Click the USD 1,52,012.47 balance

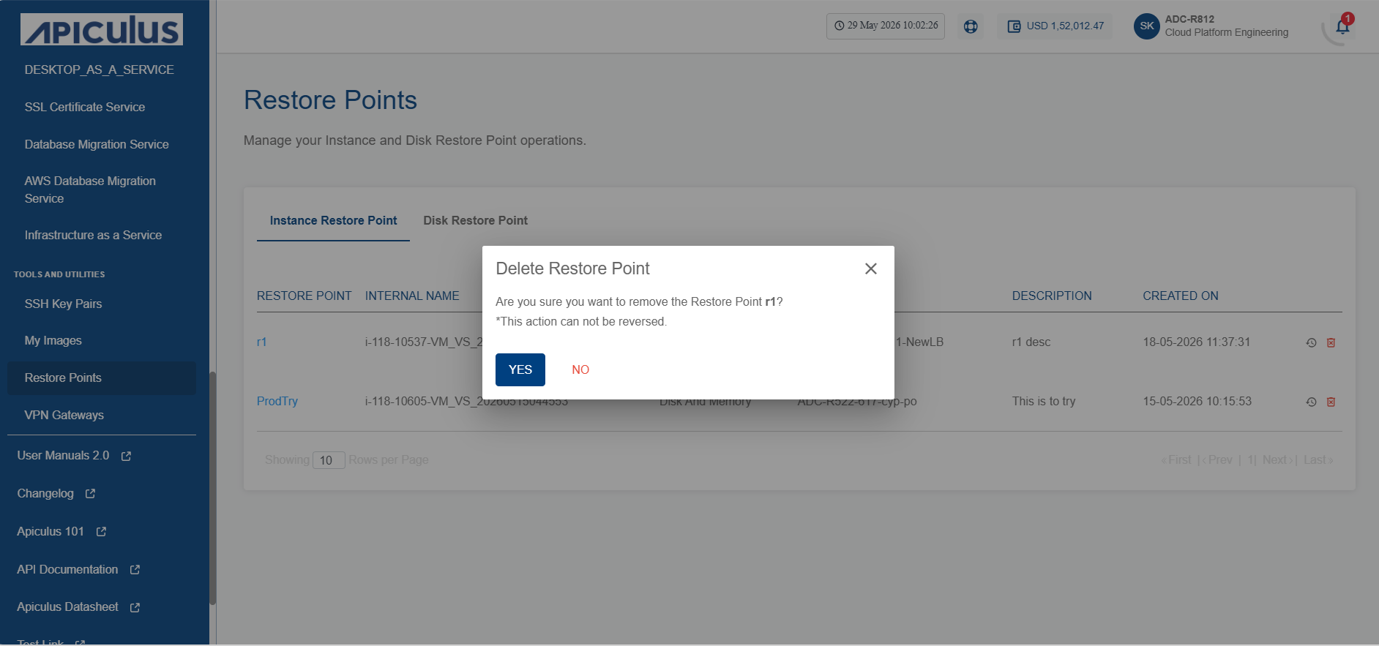pyautogui.click(x=1065, y=26)
